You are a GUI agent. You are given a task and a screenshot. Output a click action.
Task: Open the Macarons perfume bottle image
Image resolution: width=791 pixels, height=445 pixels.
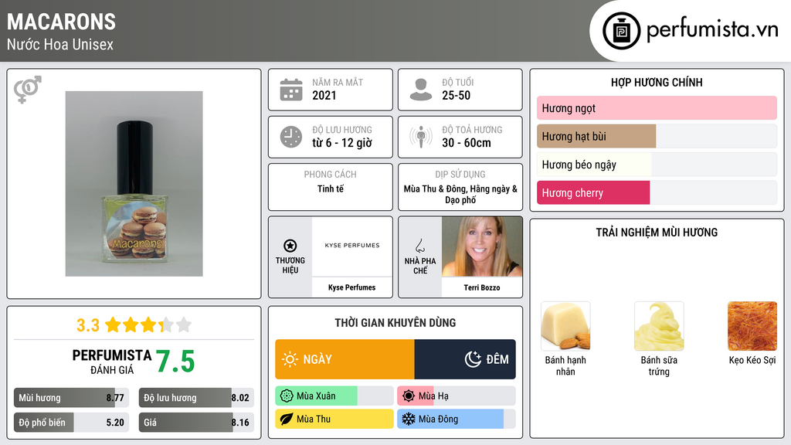click(134, 184)
